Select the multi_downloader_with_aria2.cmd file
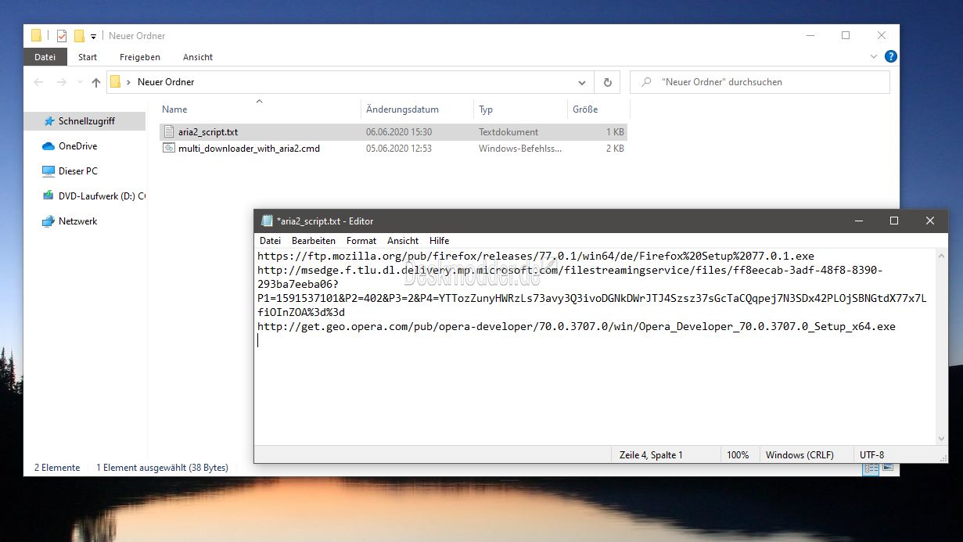The image size is (963, 542). tap(249, 148)
